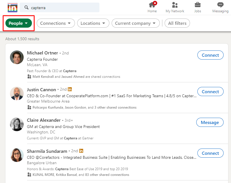Click 'Honors & Awards: Capterra Best Ease' text
Viewport: 231px width, 183px height.
pyautogui.click(x=77, y=169)
